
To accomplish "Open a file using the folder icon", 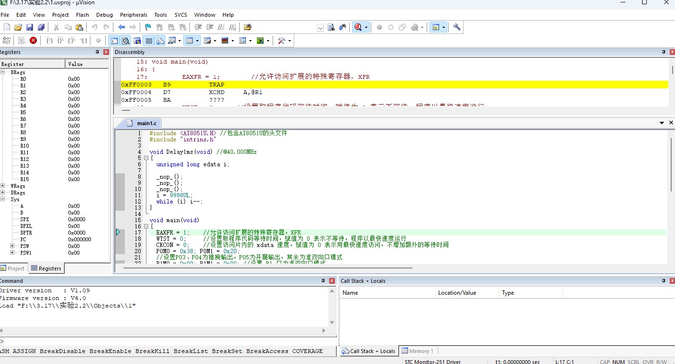I will point(18,27).
